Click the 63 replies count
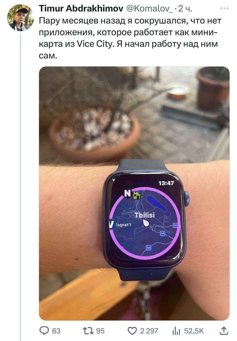This screenshot has width=237, height=341. tap(56, 331)
